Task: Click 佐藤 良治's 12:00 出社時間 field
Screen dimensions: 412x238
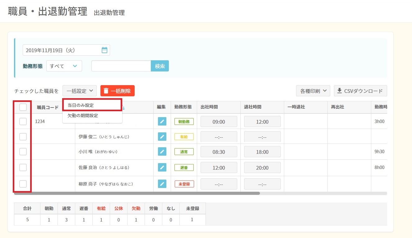Action: tap(219, 168)
